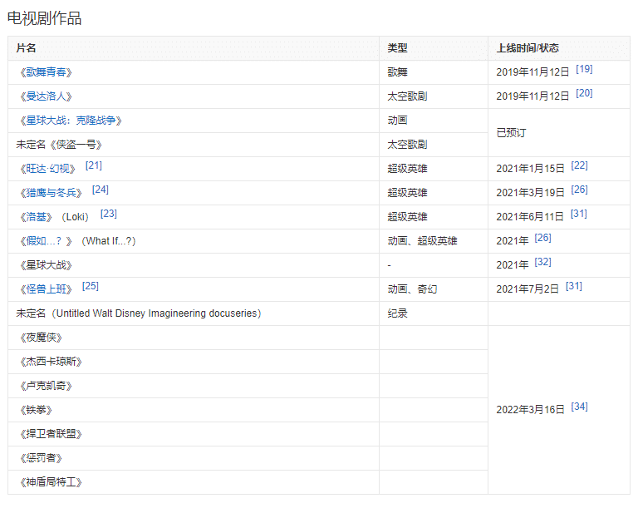The image size is (638, 513).
Task: Open the 《旺达·幻视》 link
Action: [x=47, y=169]
